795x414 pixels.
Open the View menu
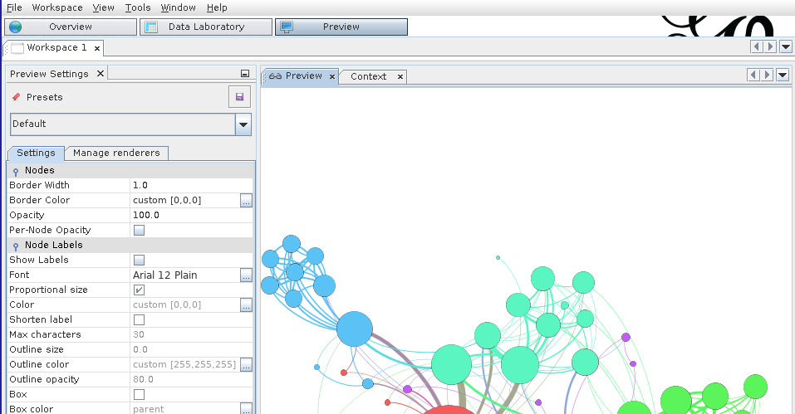tap(104, 7)
